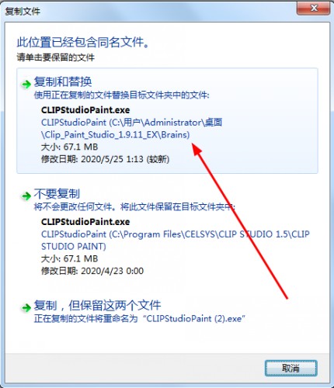Close the 复制文件 dialog window
This screenshot has height=388, width=334.
click(313, 9)
